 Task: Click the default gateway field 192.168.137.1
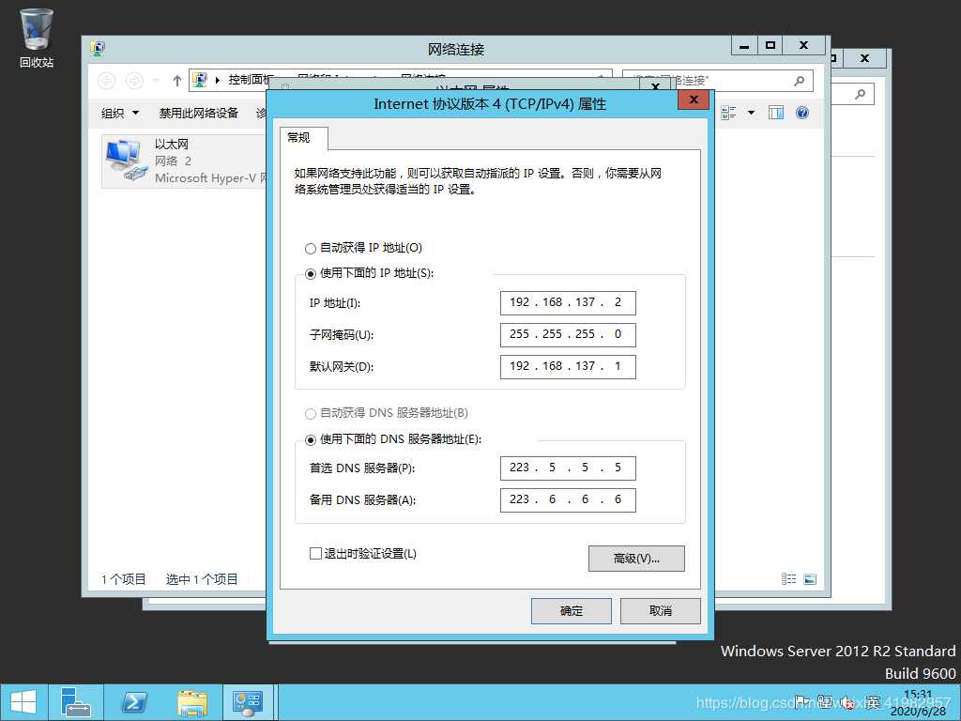pos(568,367)
